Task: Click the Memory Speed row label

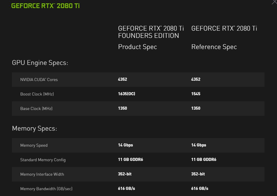Action: click(34, 145)
